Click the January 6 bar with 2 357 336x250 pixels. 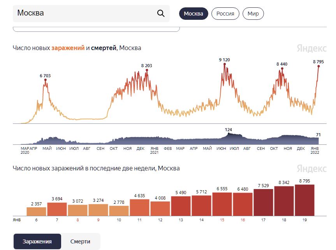36,212
